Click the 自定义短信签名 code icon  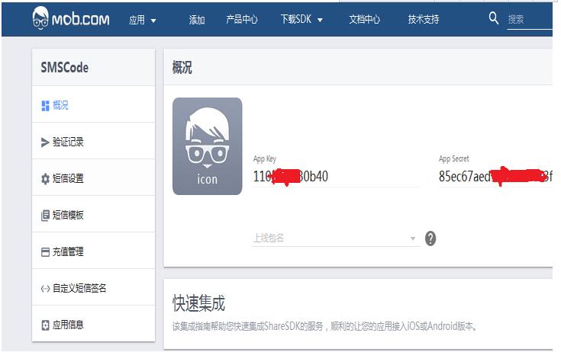45,289
